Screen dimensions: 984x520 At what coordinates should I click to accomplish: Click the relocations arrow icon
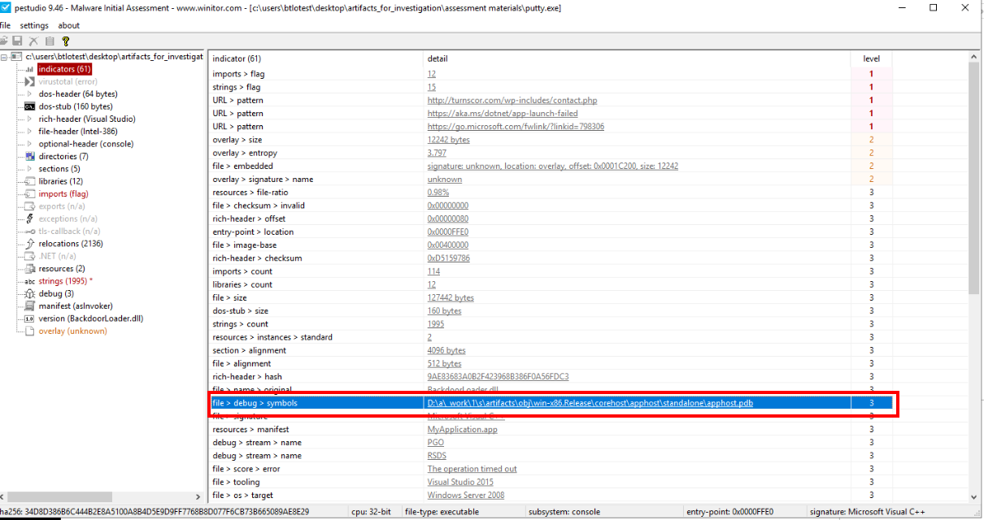click(30, 244)
